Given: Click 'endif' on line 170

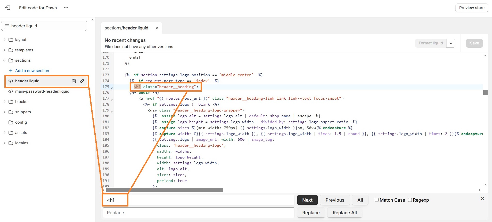Looking at the screenshot, I should pos(135,57).
